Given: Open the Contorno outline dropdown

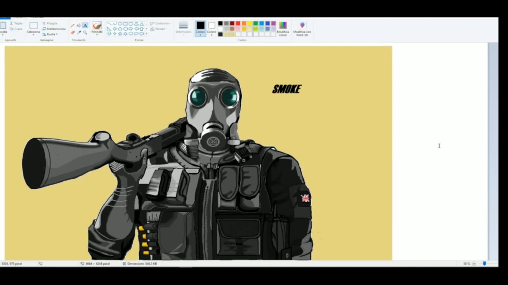Looking at the screenshot, I should [160, 23].
